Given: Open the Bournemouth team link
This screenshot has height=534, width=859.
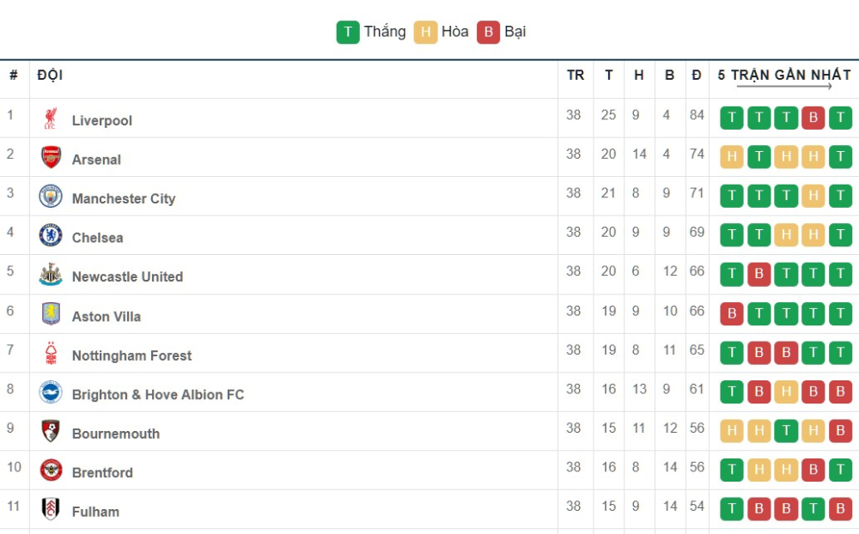Looking at the screenshot, I should [116, 434].
